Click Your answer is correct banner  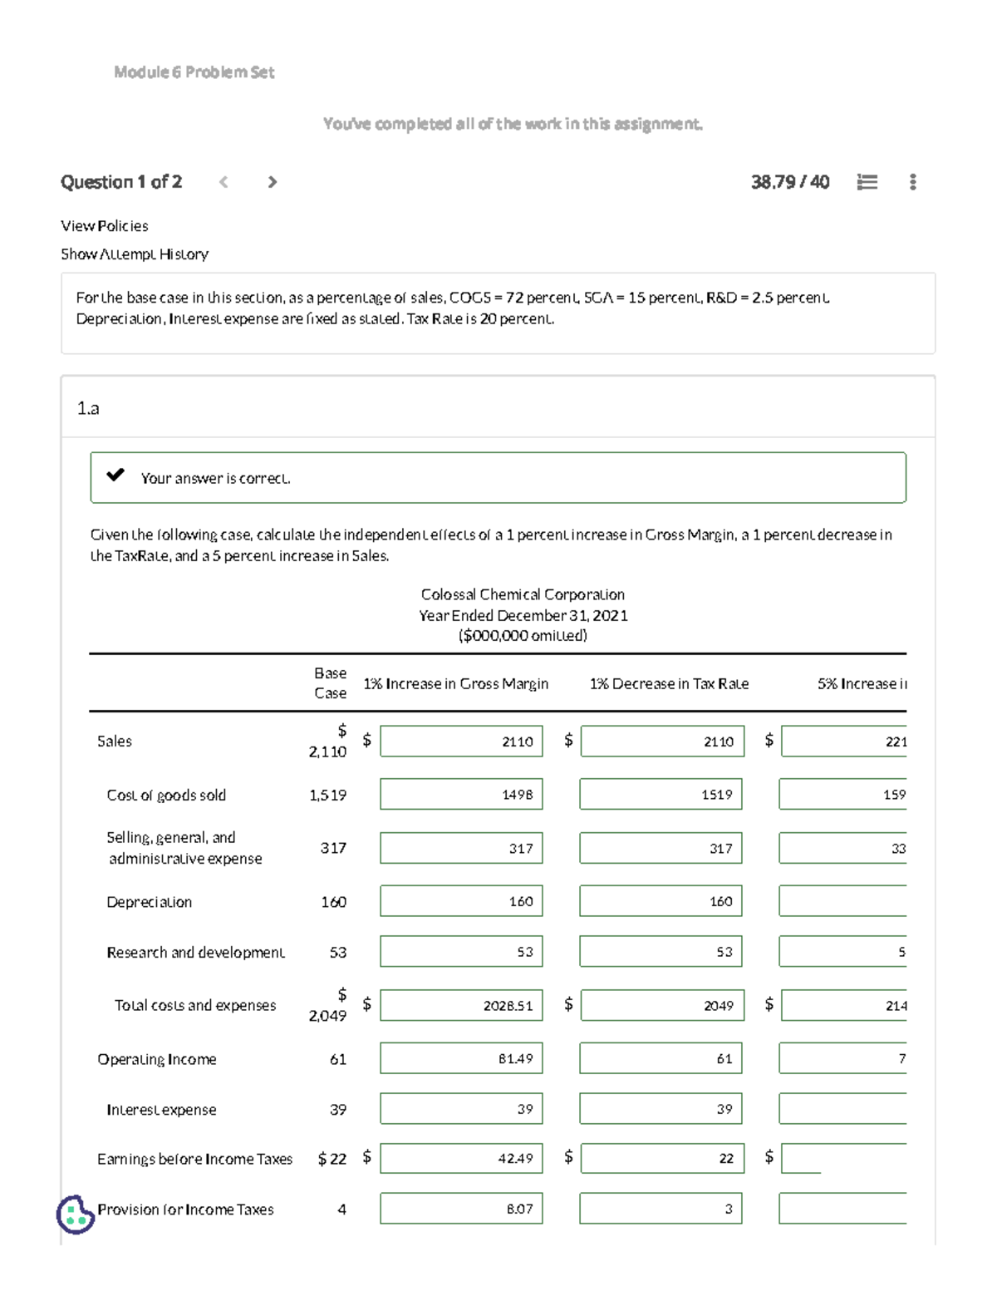214,478
